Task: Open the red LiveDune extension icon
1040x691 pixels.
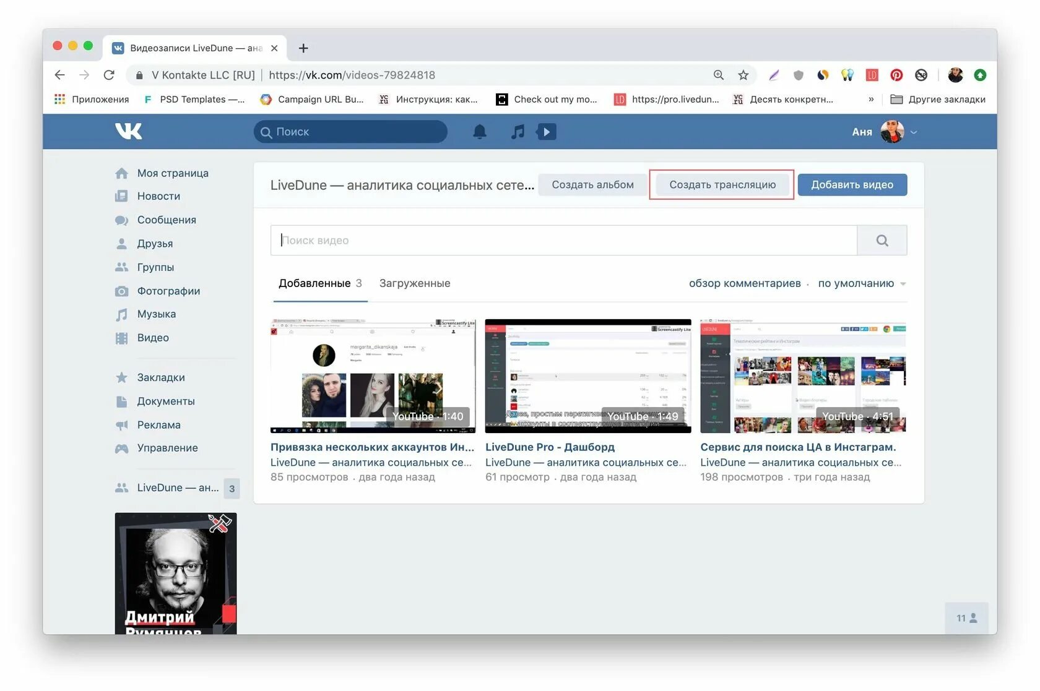Action: pos(872,75)
